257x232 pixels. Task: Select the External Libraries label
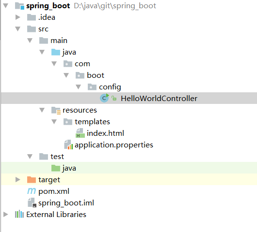(x=56, y=214)
